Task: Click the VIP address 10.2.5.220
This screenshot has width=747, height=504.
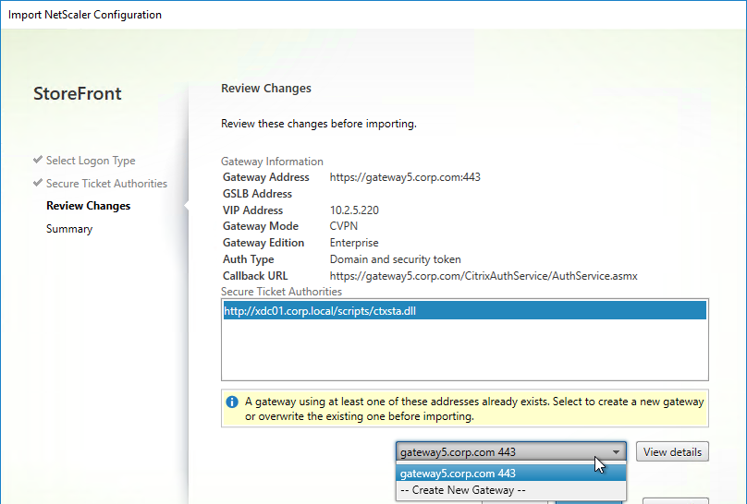Action: 354,210
